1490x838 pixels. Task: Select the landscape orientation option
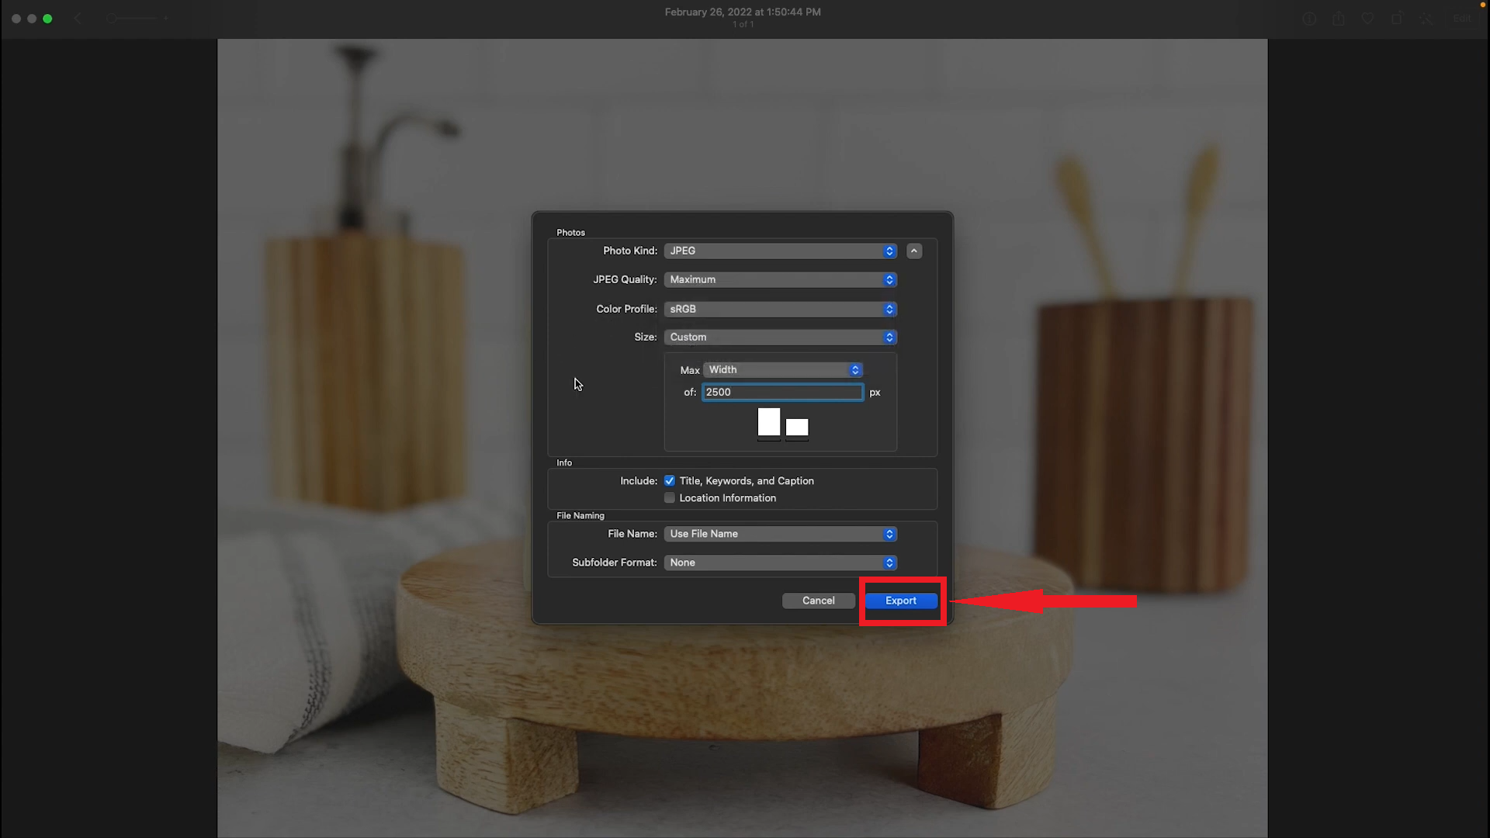[x=796, y=427]
